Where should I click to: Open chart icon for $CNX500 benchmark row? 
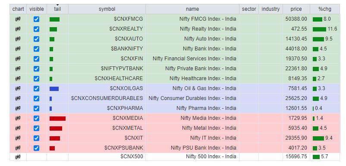click(18, 157)
